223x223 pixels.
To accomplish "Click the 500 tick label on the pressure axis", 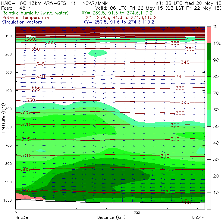I will pyautogui.click(x=8, y=109).
